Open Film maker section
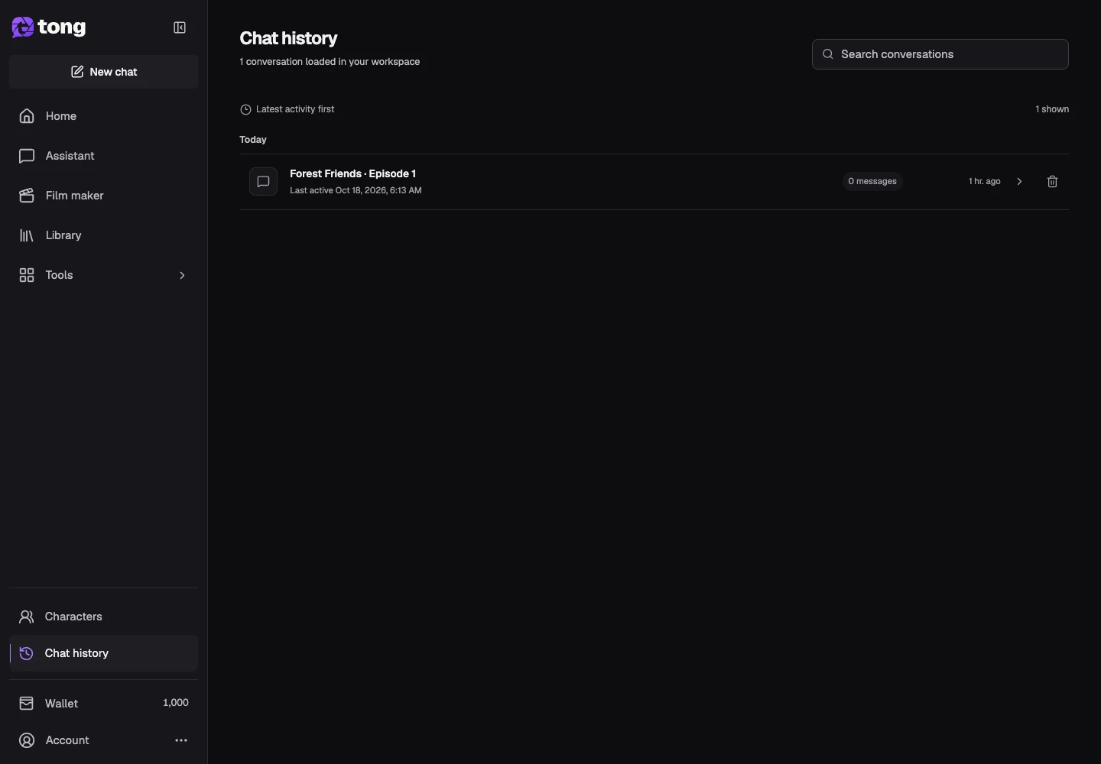This screenshot has height=764, width=1101. coord(103,196)
